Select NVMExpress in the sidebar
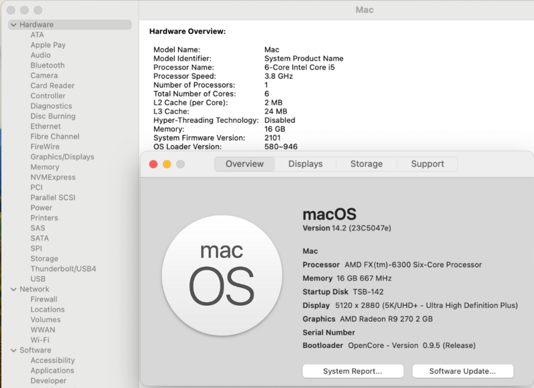This screenshot has width=534, height=388. tap(53, 177)
